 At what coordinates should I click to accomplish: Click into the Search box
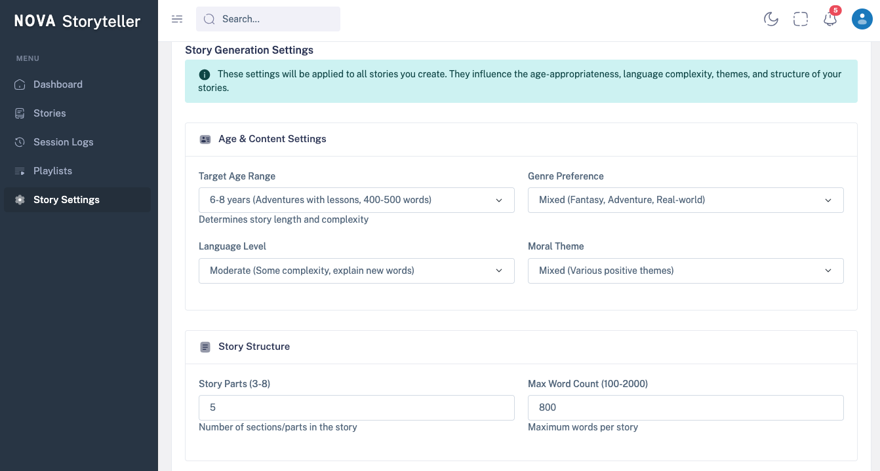point(275,19)
